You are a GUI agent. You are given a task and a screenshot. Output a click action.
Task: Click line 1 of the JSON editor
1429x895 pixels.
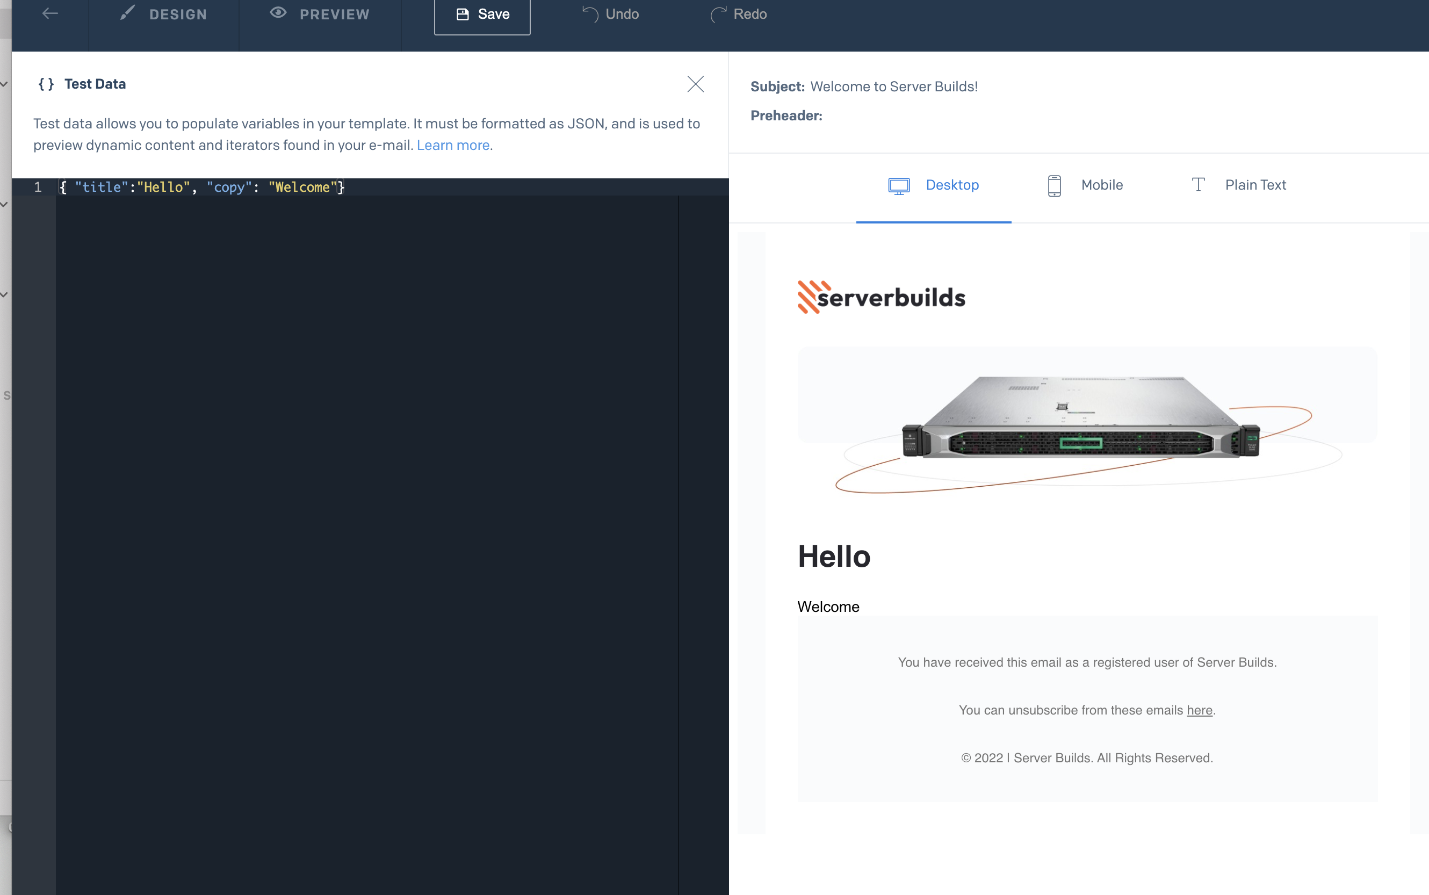[201, 186]
